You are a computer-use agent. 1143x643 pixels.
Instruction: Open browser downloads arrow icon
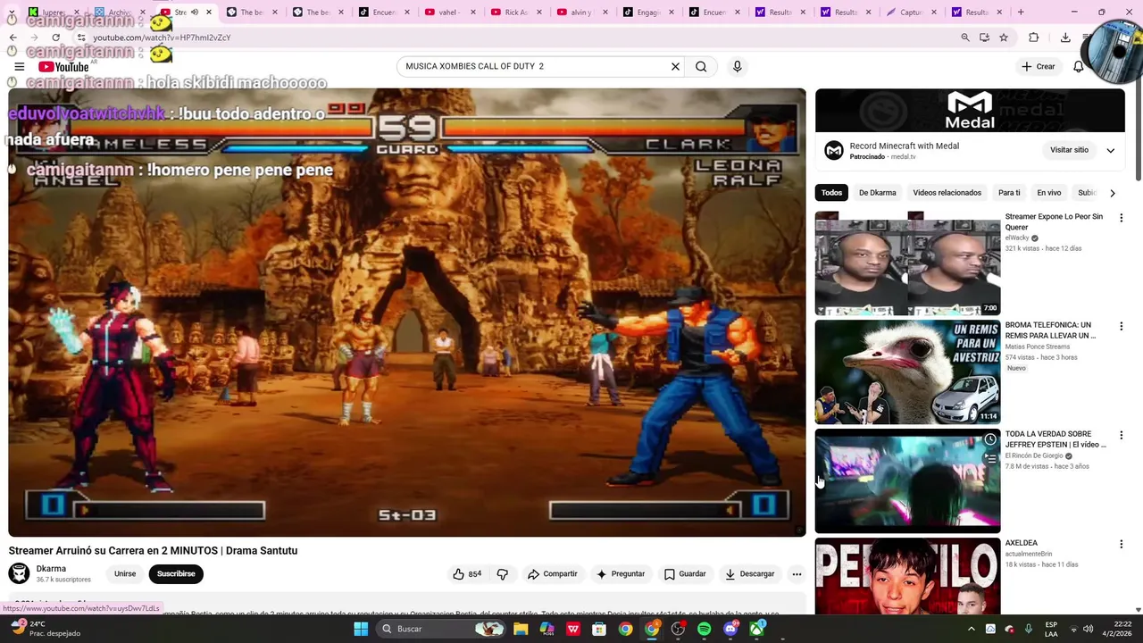pos(1065,38)
